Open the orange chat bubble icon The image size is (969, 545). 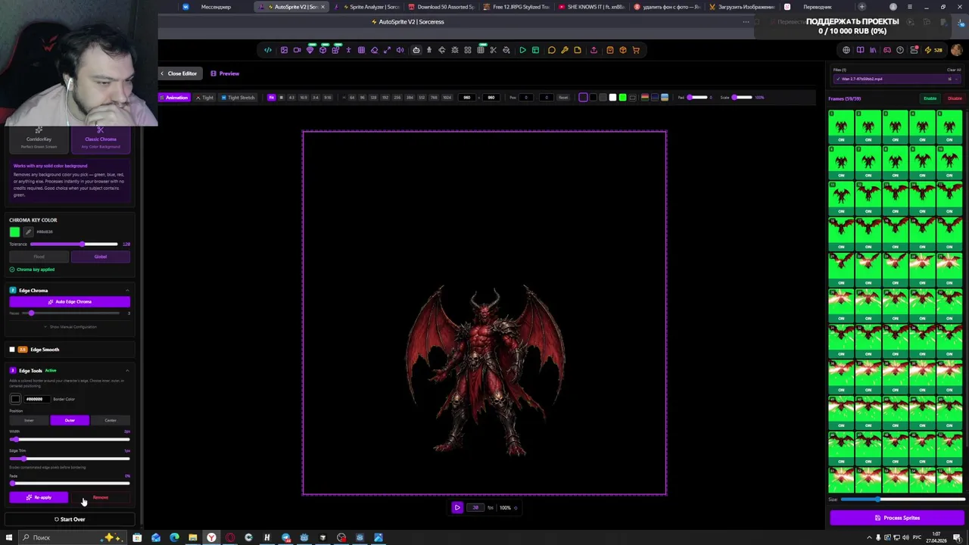coord(552,50)
